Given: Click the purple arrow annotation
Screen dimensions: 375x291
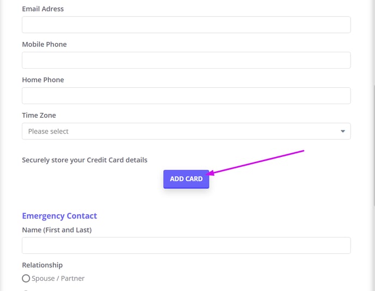Looking at the screenshot, I should [255, 162].
